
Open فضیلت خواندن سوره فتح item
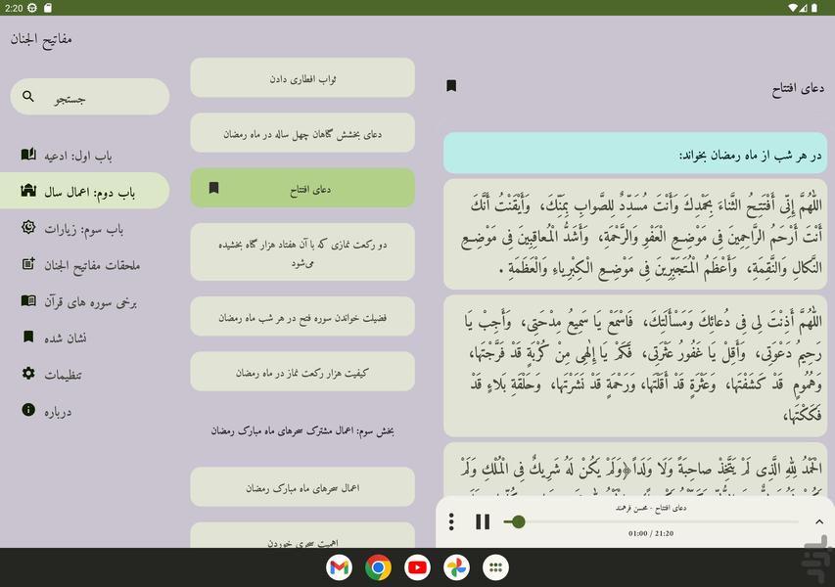coord(302,317)
